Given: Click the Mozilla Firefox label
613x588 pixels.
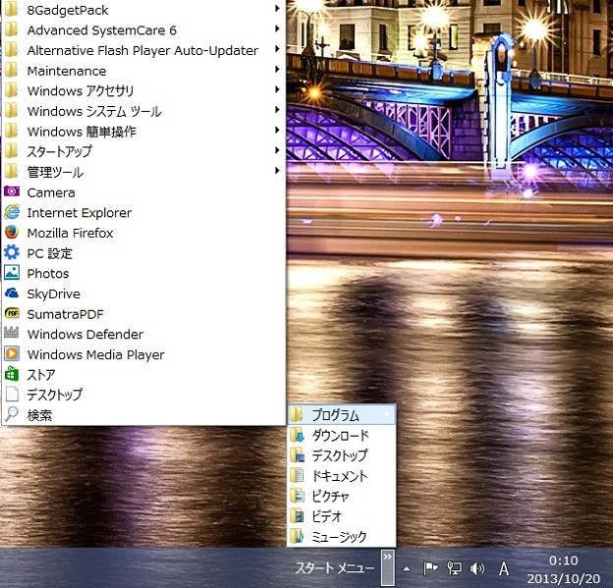Looking at the screenshot, I should coord(70,233).
